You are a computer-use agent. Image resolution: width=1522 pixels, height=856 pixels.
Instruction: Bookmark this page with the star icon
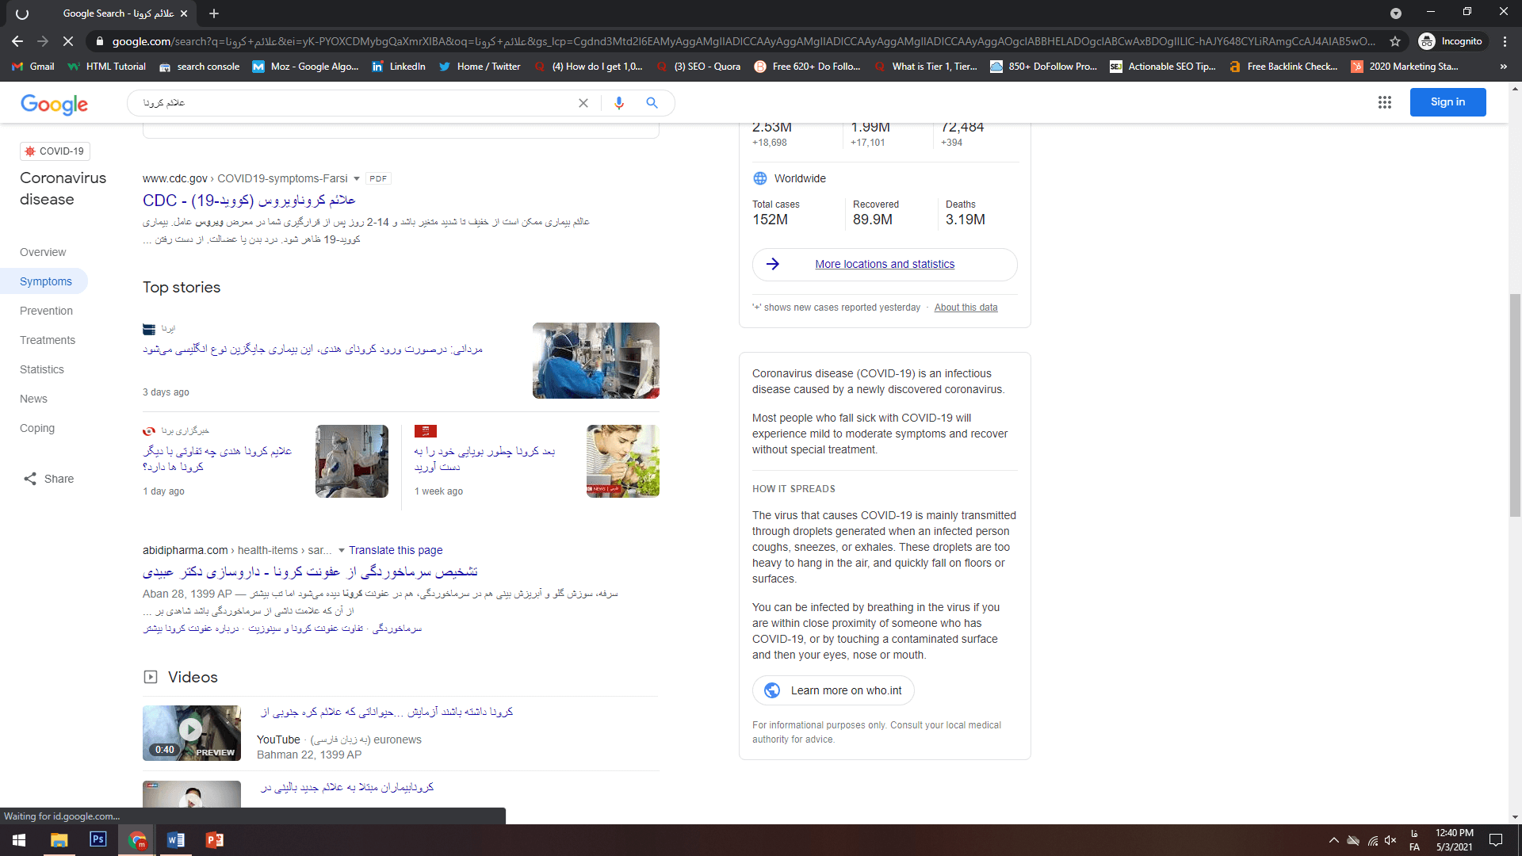pos(1395,41)
